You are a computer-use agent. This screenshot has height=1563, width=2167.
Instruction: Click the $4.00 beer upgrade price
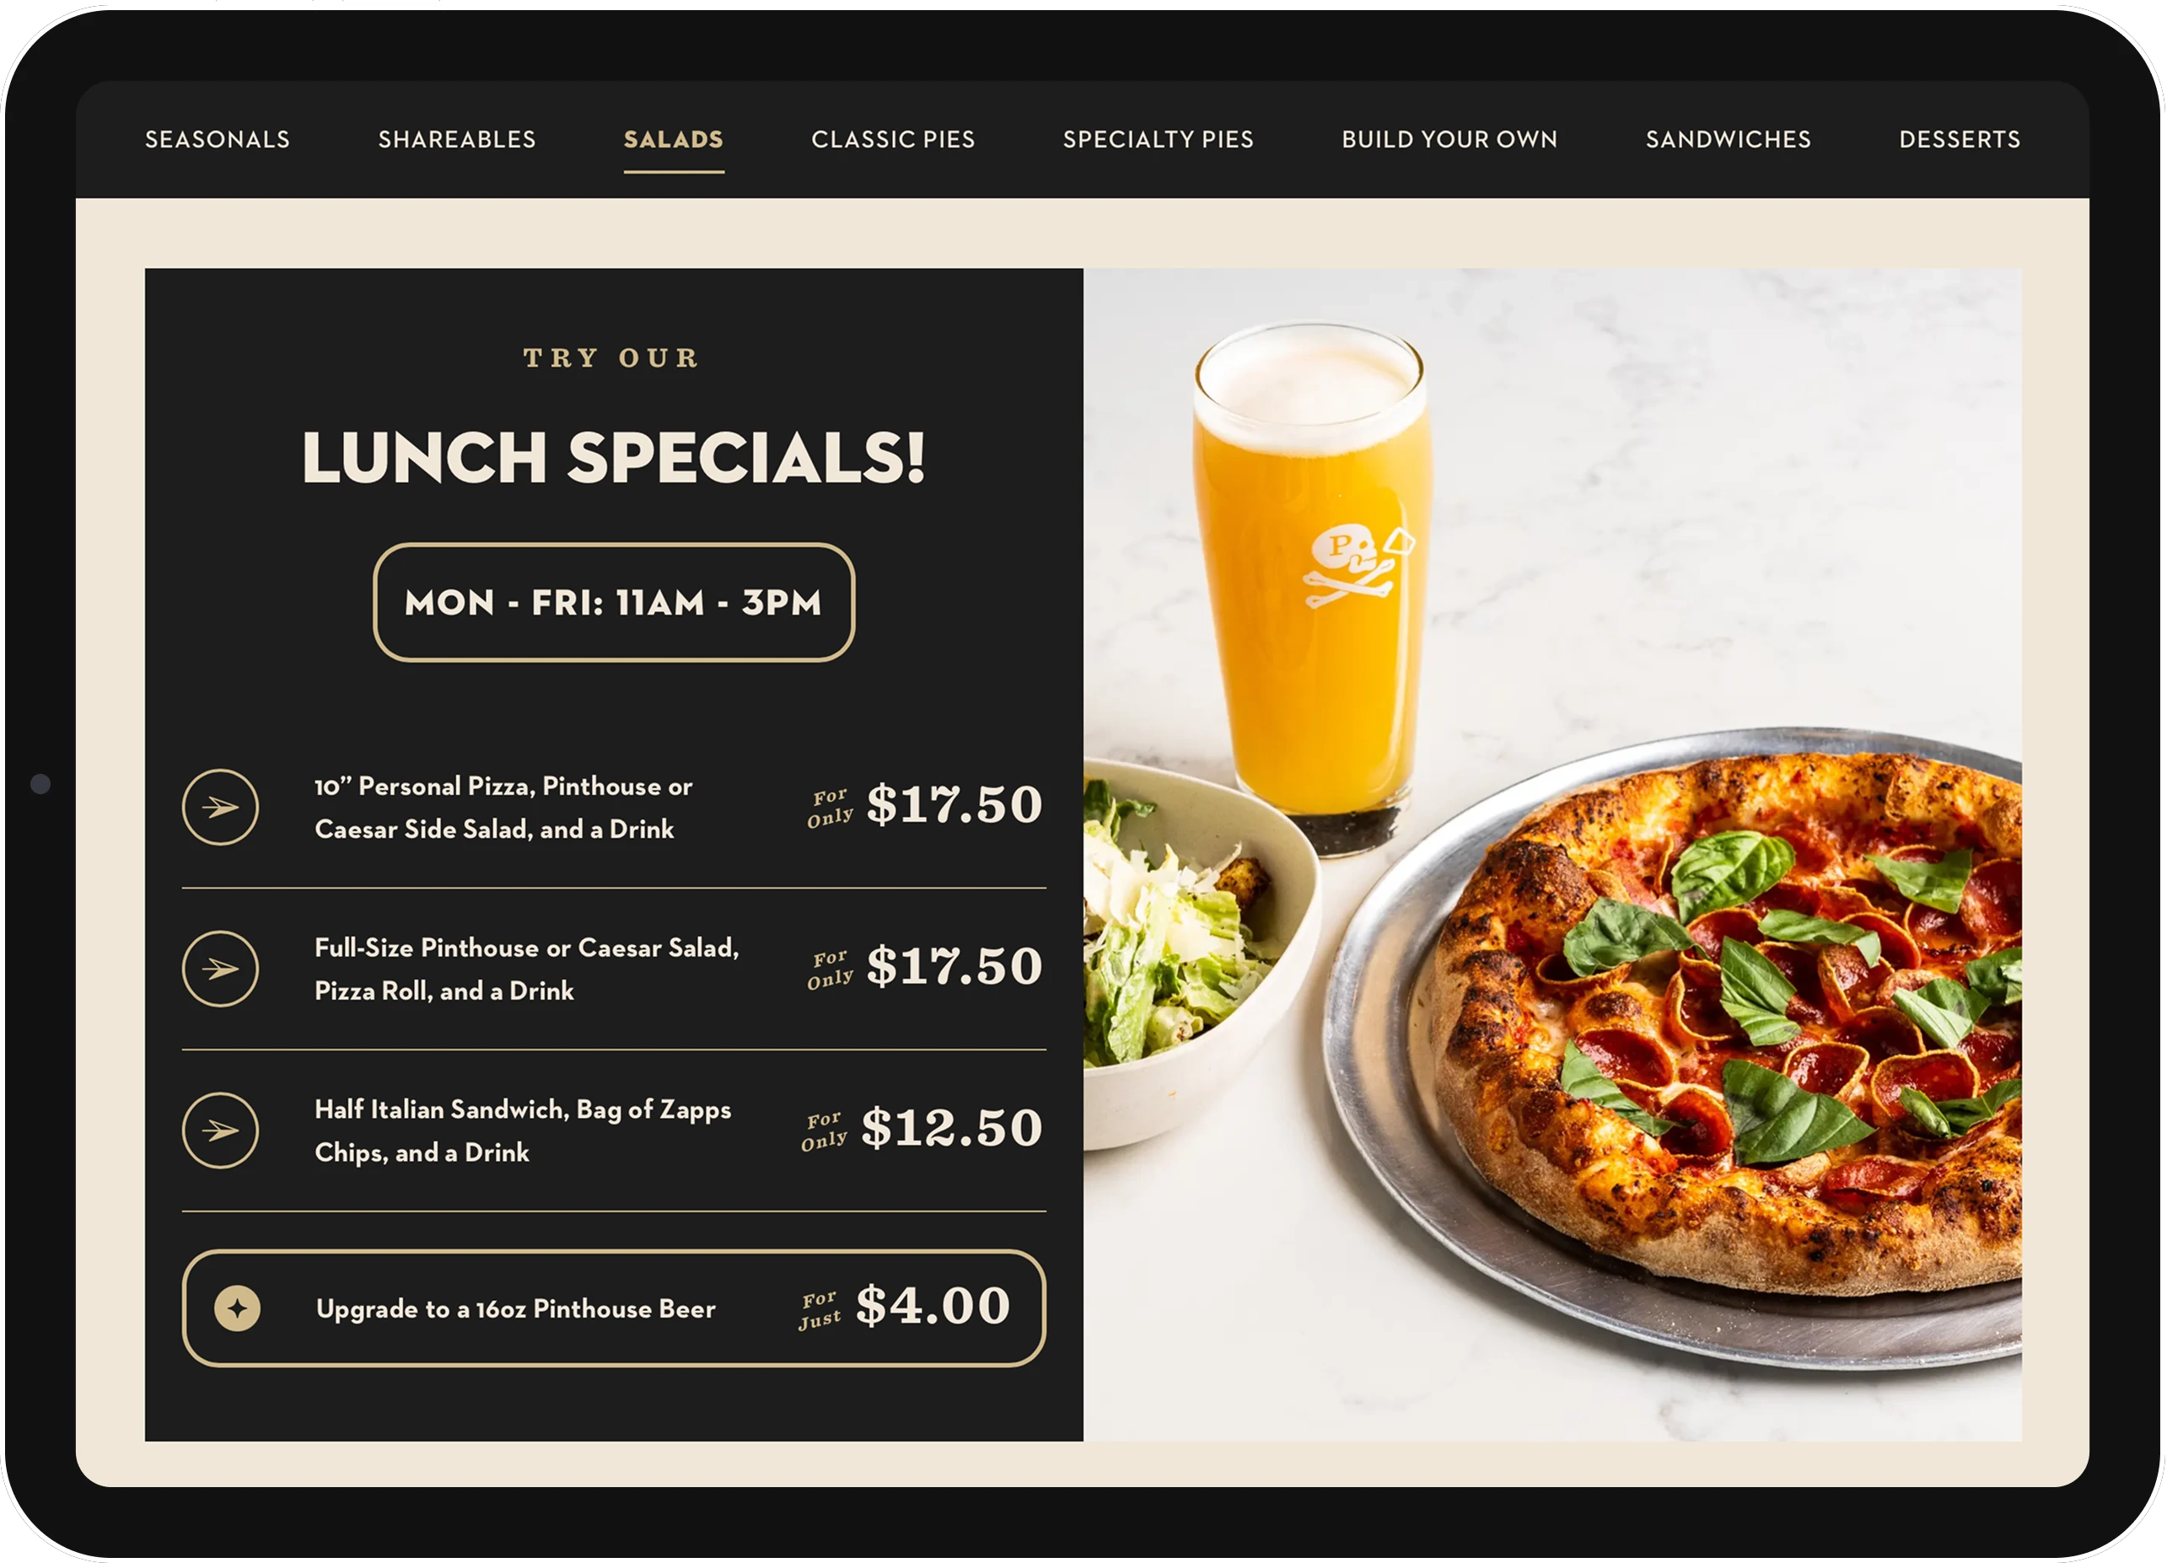pos(933,1305)
